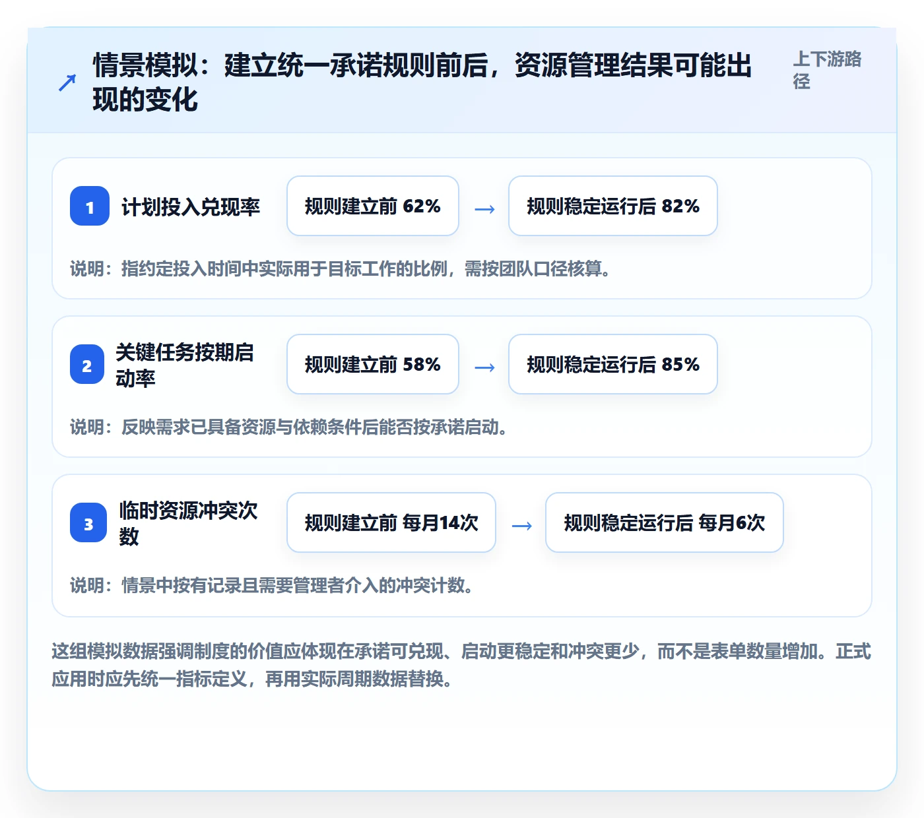The height and width of the screenshot is (818, 924).
Task: Click the trend arrow icon beside the title
Action: (67, 82)
